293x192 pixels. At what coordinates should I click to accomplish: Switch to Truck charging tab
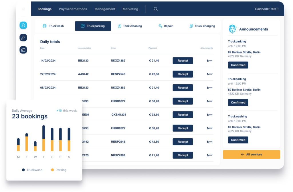(202, 26)
